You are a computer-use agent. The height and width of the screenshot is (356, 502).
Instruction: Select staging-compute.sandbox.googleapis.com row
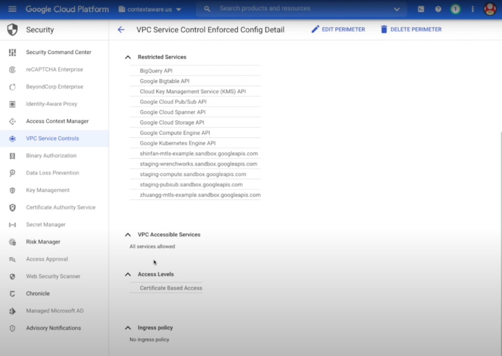195,174
